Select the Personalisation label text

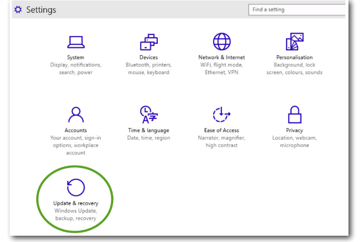(x=294, y=58)
